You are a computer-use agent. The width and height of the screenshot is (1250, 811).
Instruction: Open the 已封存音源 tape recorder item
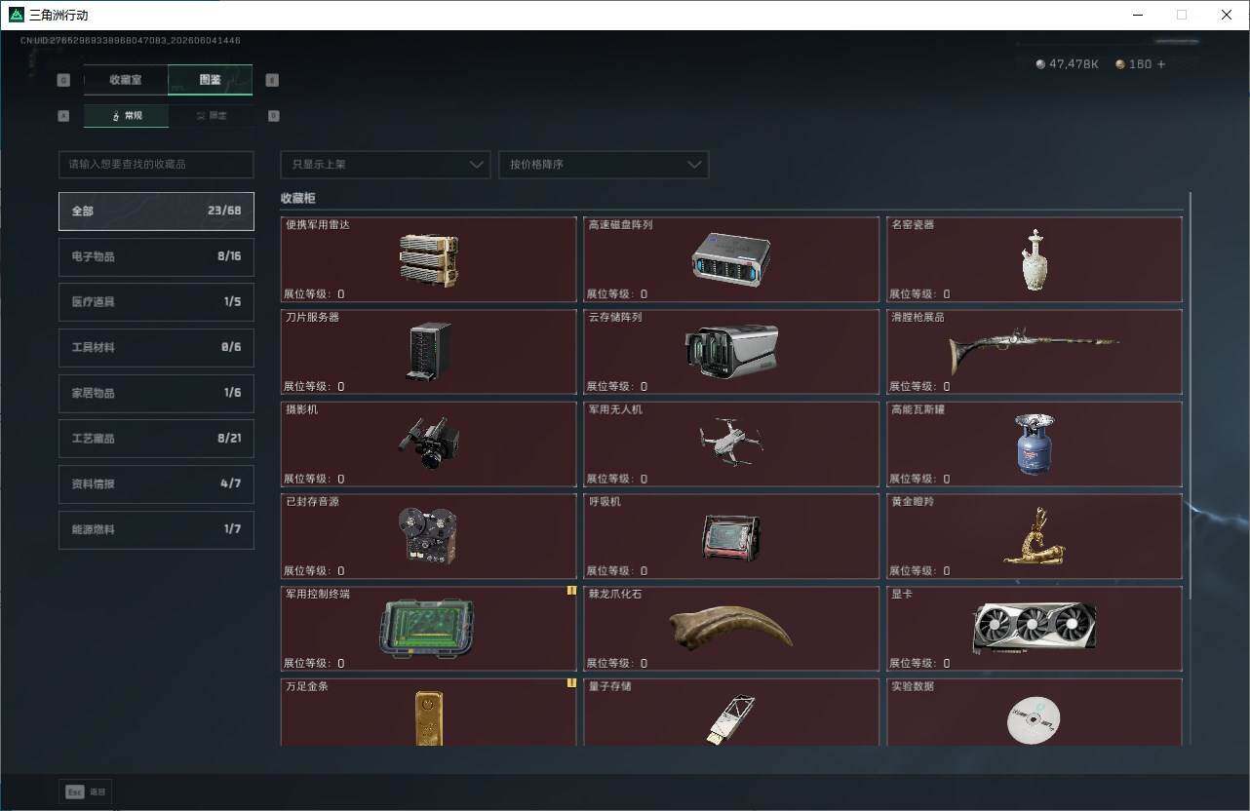tap(428, 536)
